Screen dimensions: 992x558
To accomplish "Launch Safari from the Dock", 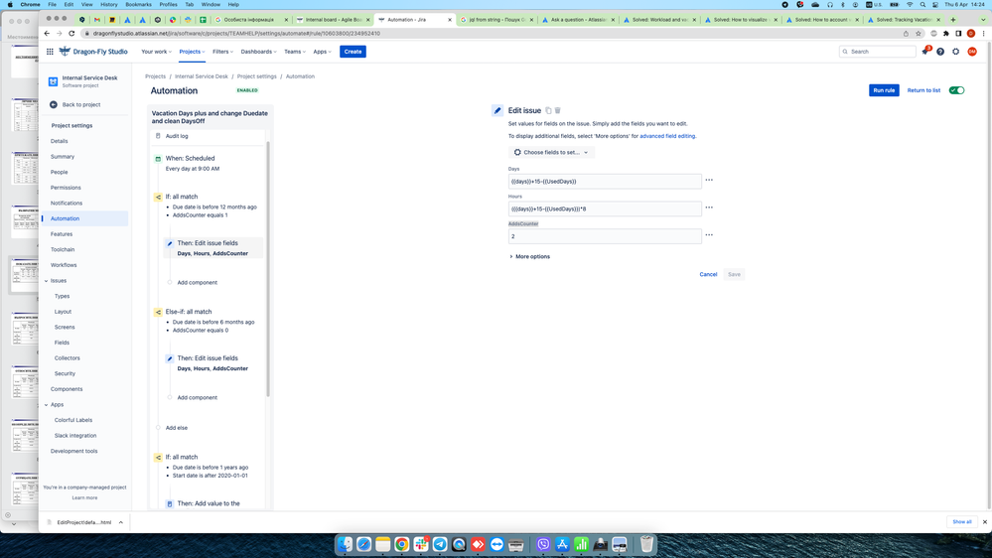I will click(363, 544).
